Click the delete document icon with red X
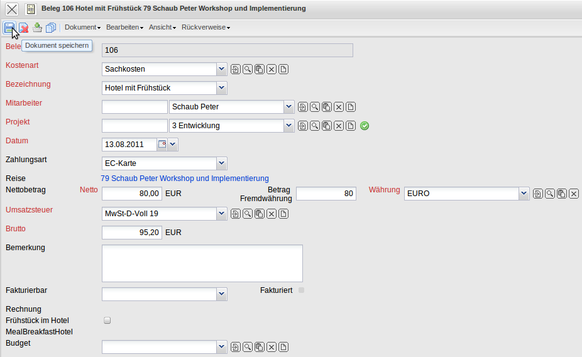 (x=23, y=28)
